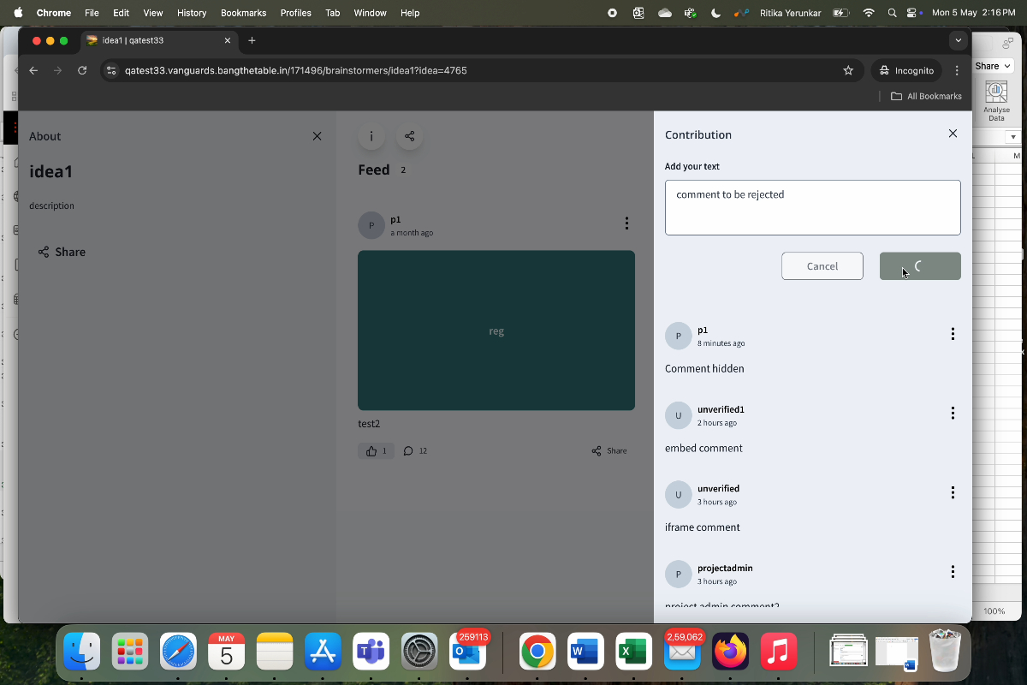Launch Safari from the Dock
The width and height of the screenshot is (1027, 685).
tap(179, 652)
